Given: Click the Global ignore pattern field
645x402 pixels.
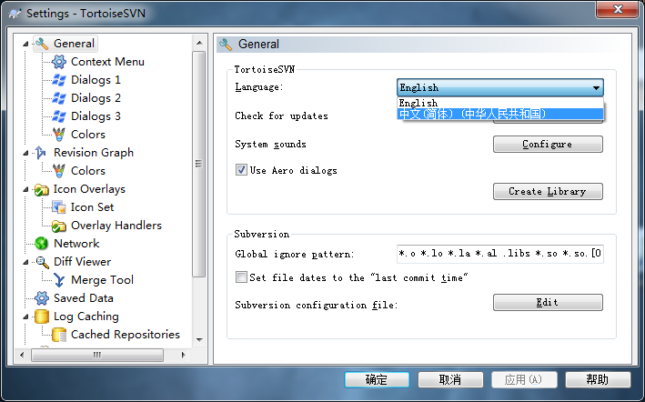Looking at the screenshot, I should 500,254.
